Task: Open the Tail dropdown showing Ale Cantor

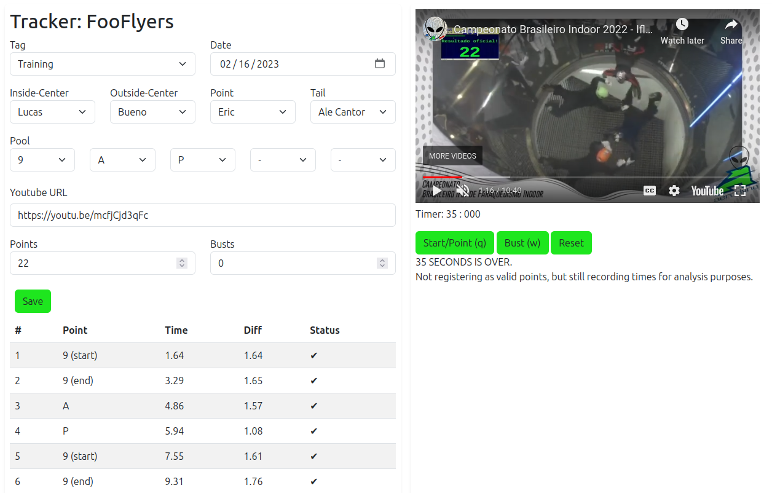Action: pos(353,112)
